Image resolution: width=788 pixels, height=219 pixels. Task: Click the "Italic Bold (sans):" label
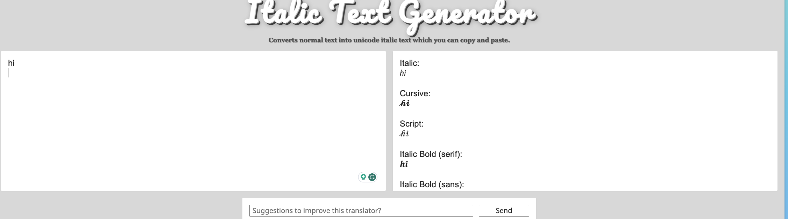pos(432,184)
